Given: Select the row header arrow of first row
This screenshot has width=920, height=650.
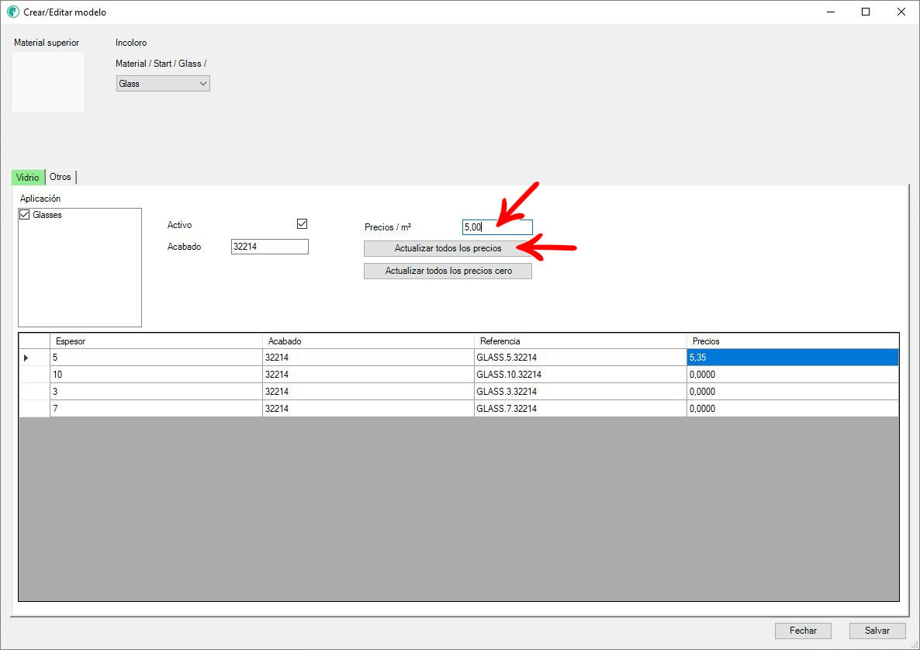Looking at the screenshot, I should 26,358.
